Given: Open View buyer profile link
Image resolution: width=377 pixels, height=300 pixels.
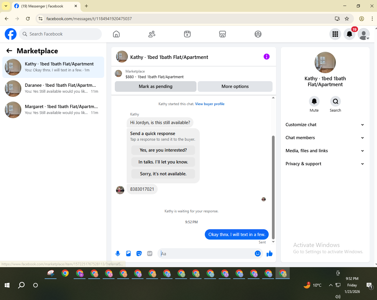Looking at the screenshot, I should 210,104.
